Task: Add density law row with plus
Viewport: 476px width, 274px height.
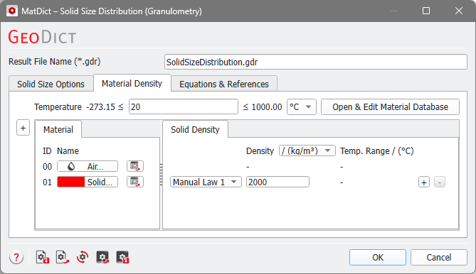Action: tap(424, 182)
